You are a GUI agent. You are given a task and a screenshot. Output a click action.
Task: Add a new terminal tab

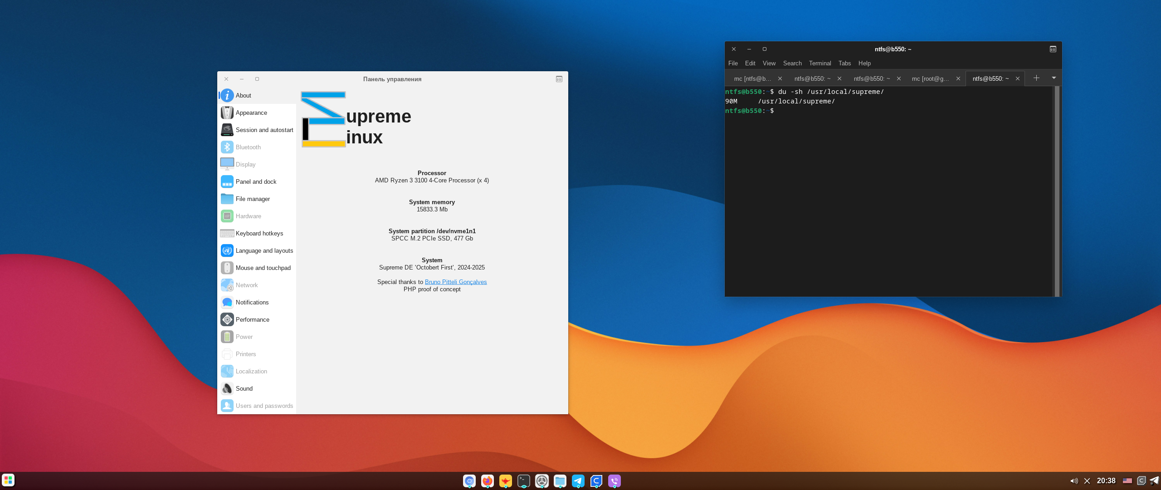click(1036, 78)
